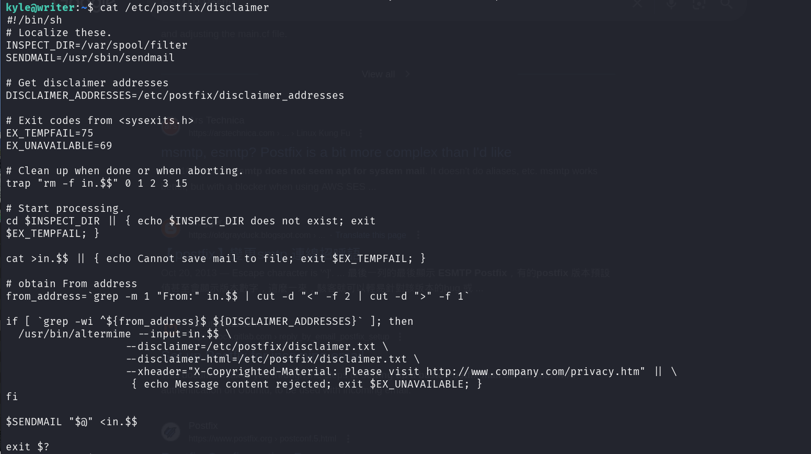Click the http://www.company.com/privacy.htm URL text
Viewport: 811px width, 454px height.
coord(532,372)
